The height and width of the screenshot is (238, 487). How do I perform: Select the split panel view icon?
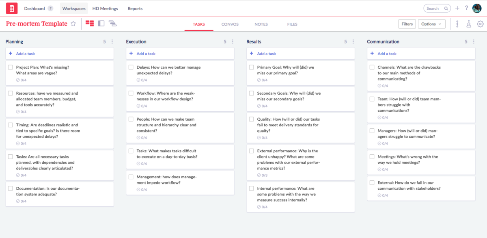click(101, 24)
